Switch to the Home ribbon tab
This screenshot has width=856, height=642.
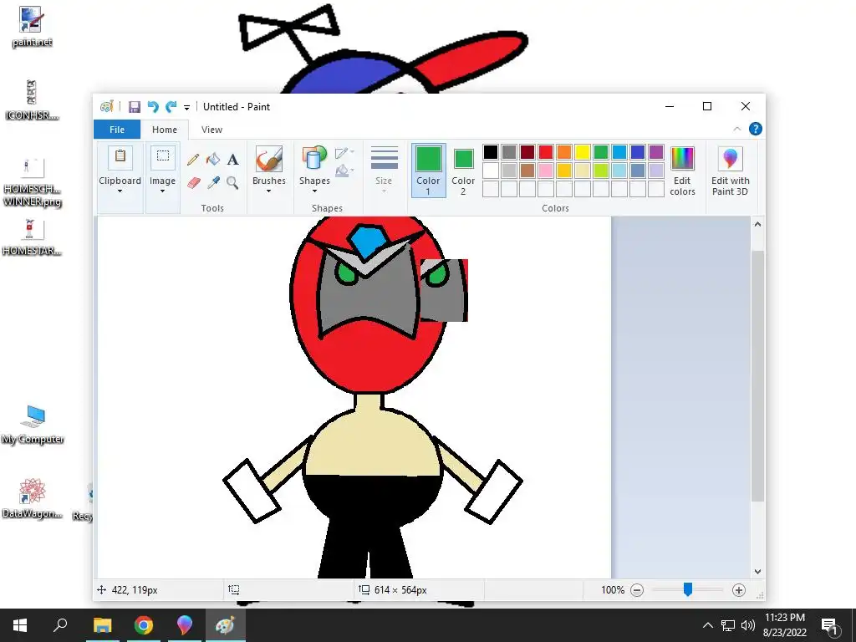click(x=165, y=130)
